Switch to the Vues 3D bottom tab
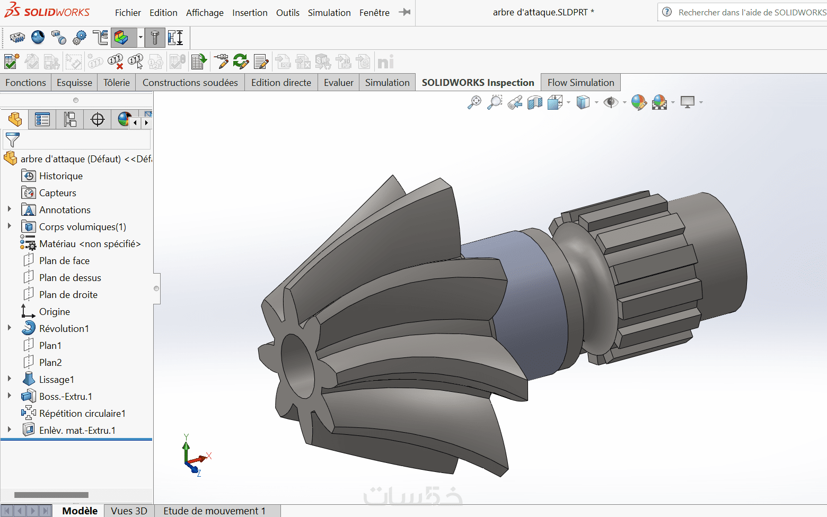Image resolution: width=827 pixels, height=517 pixels. (x=129, y=511)
